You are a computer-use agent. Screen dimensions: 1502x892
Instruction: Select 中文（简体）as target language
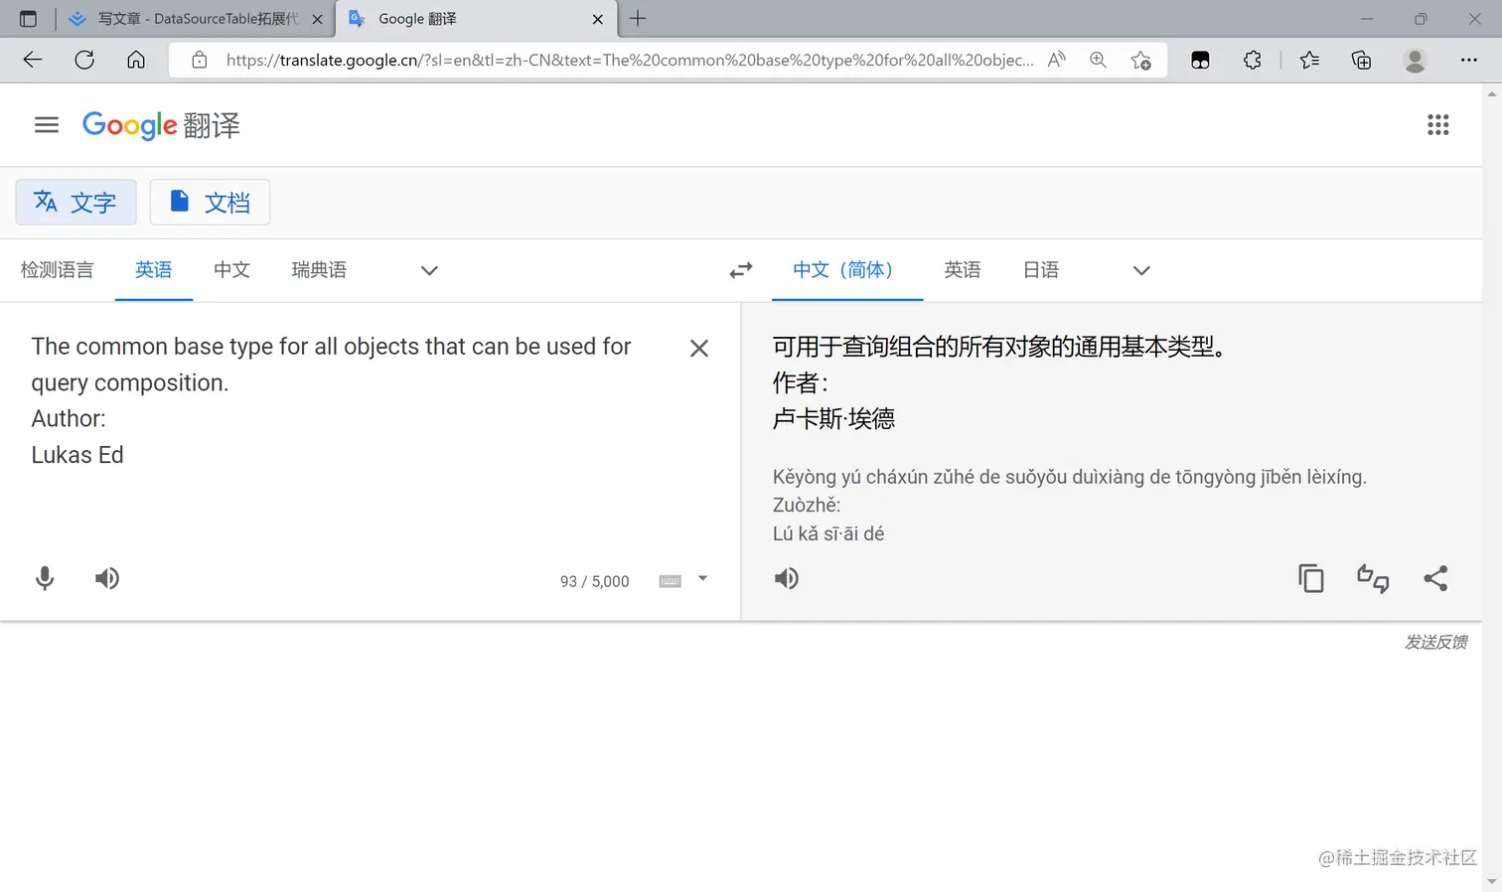click(847, 270)
